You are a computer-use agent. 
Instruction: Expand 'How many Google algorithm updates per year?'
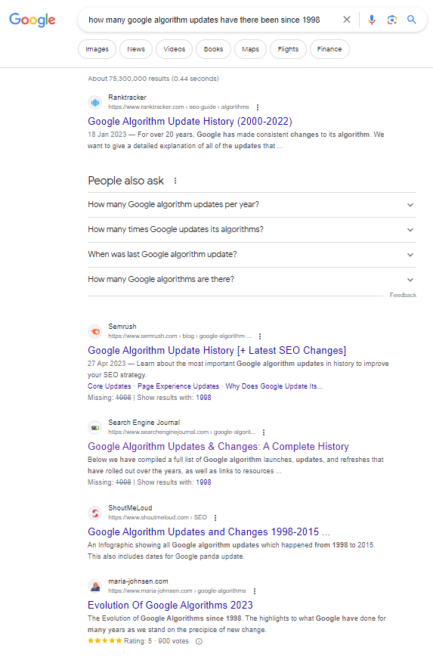[252, 204]
